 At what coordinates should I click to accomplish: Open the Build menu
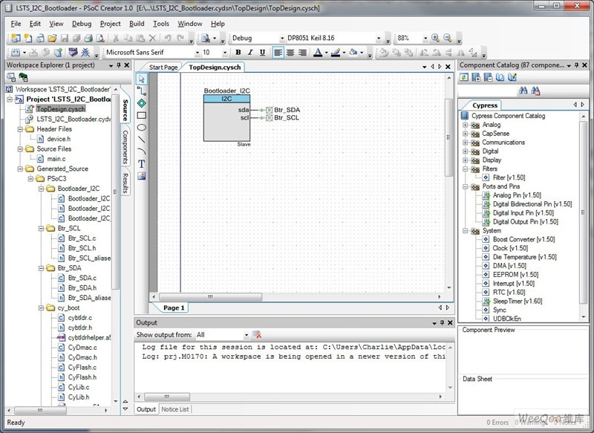click(137, 24)
